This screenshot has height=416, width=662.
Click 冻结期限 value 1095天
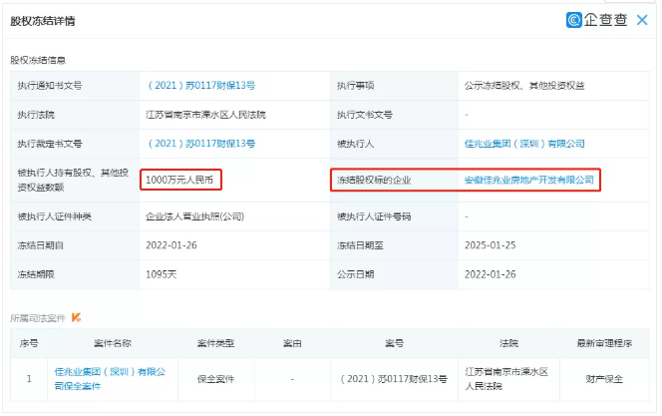pos(161,274)
